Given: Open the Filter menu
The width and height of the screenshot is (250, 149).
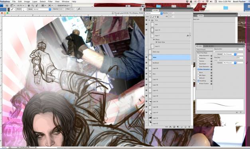Looking at the screenshot, I should pos(50,2).
